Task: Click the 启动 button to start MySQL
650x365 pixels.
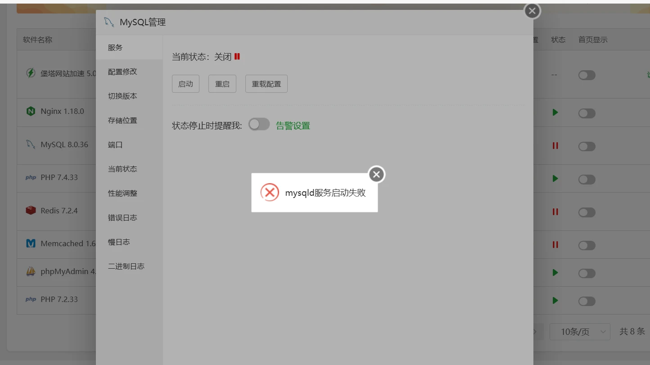Action: point(185,84)
